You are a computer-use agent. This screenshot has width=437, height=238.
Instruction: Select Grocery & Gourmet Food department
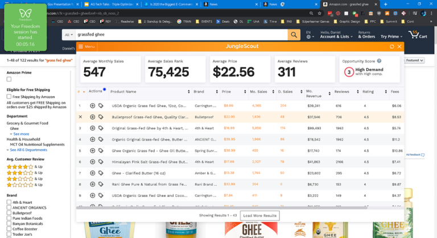27,123
